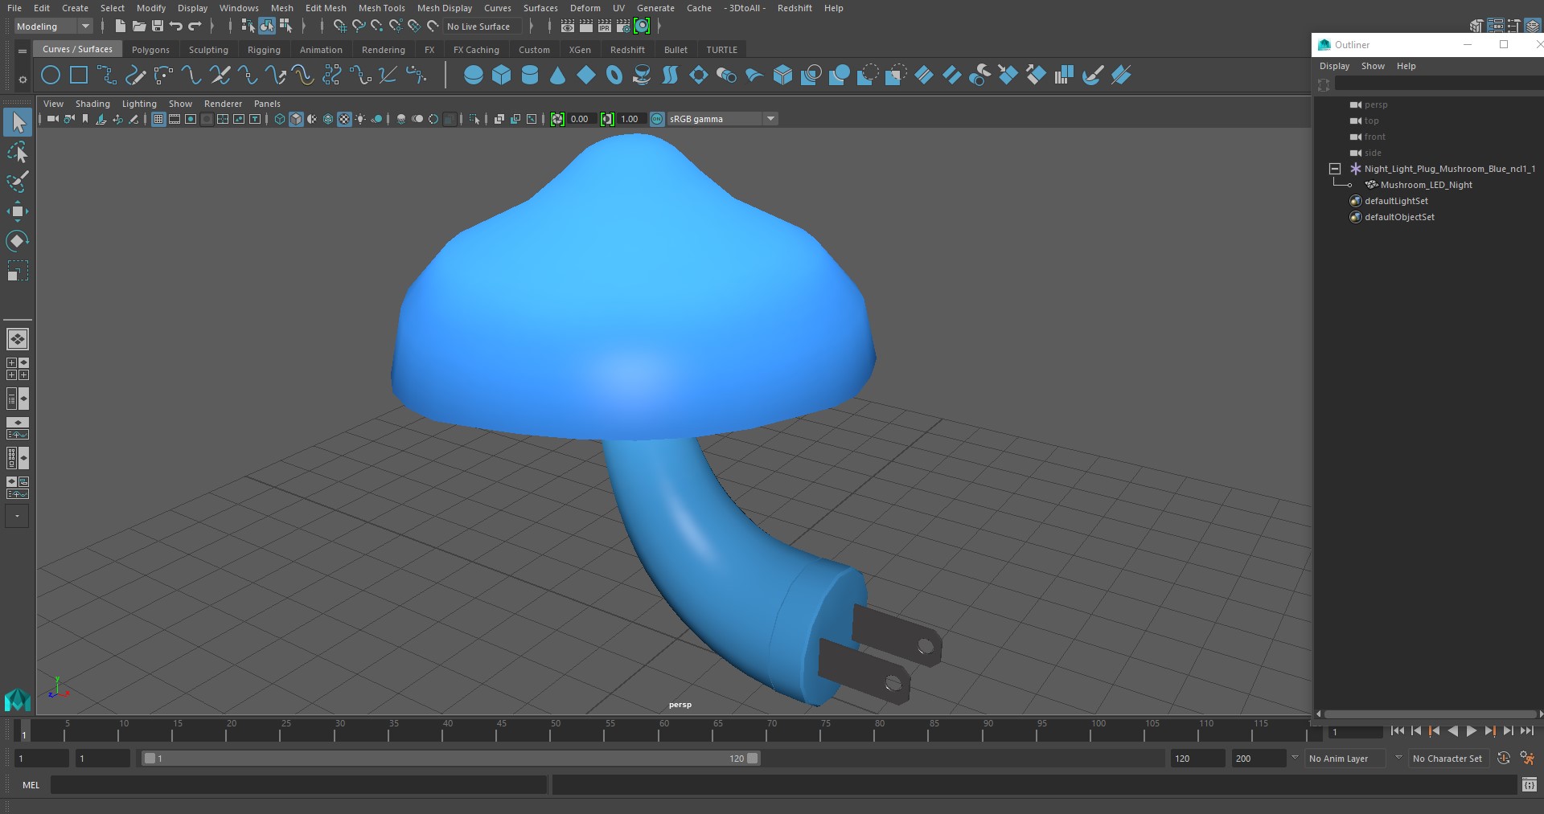Toggle the color management ON button
The width and height of the screenshot is (1544, 814).
(657, 119)
